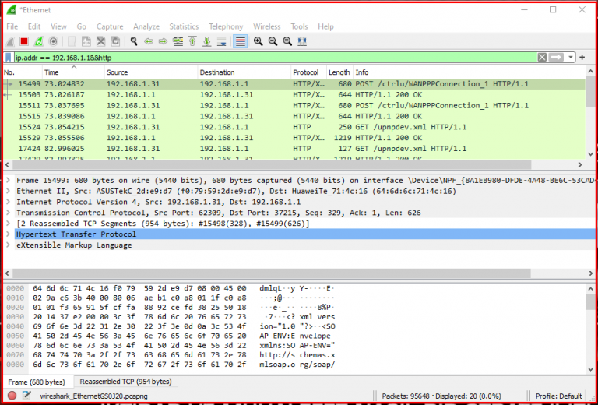Select packet 15503 HTTP/1.1 200 OK row
This screenshot has height=405, width=598.
coord(295,94)
